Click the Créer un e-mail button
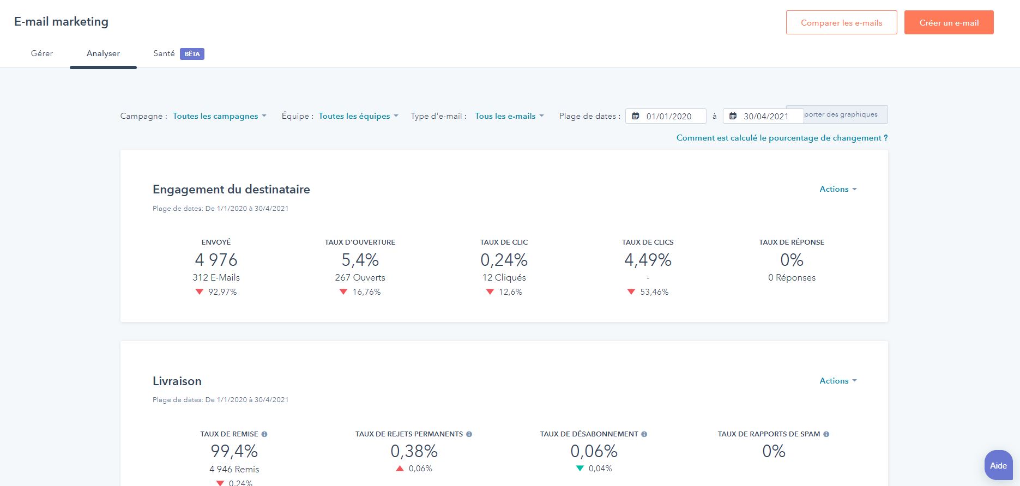 (949, 23)
